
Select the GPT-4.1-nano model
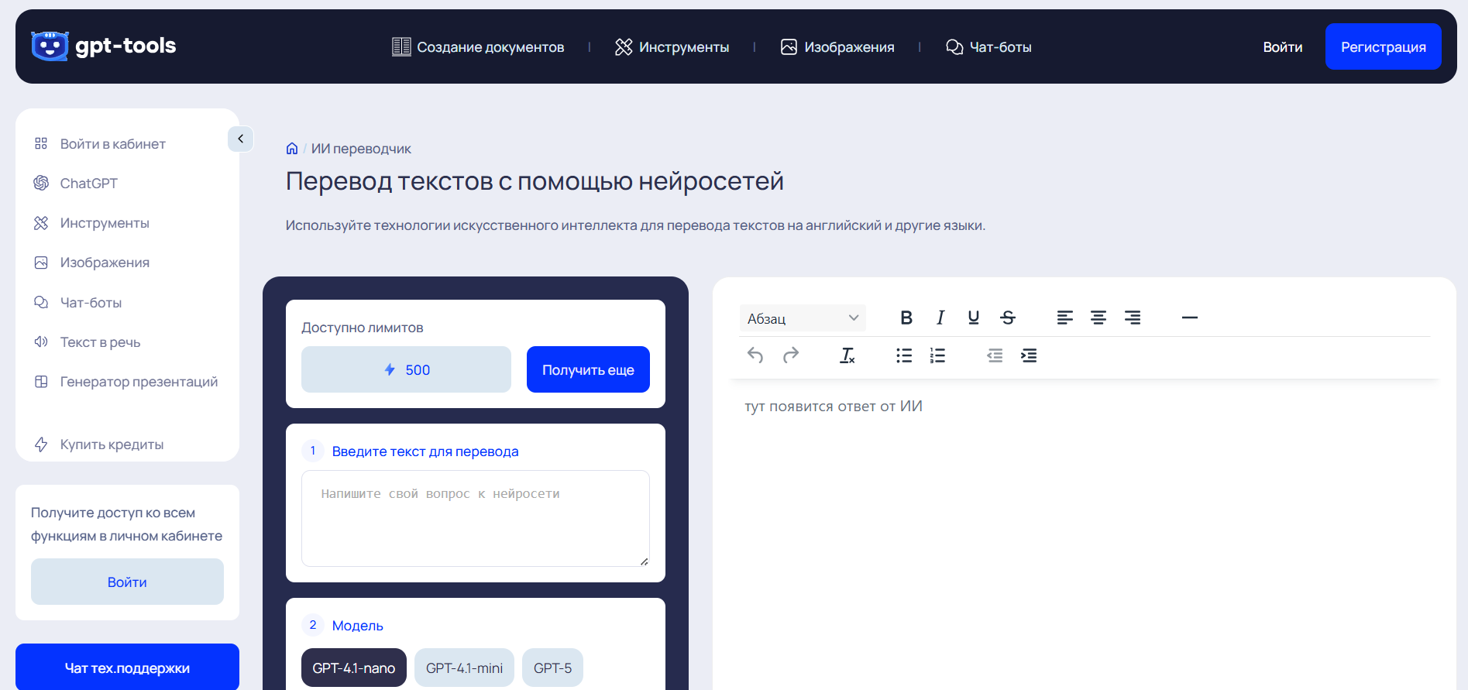point(354,668)
